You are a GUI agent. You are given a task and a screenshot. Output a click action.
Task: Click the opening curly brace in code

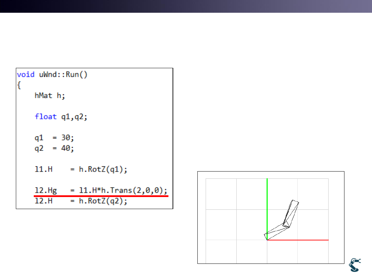(19, 85)
